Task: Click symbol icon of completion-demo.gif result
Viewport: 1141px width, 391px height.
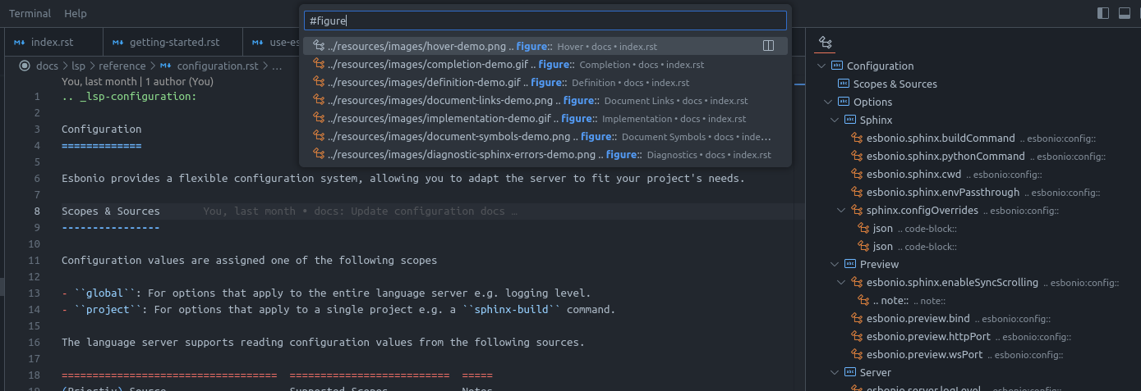Action: (x=320, y=64)
